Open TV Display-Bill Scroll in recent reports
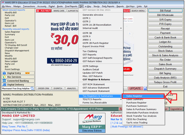The image size is (185, 135). coord(16,45)
